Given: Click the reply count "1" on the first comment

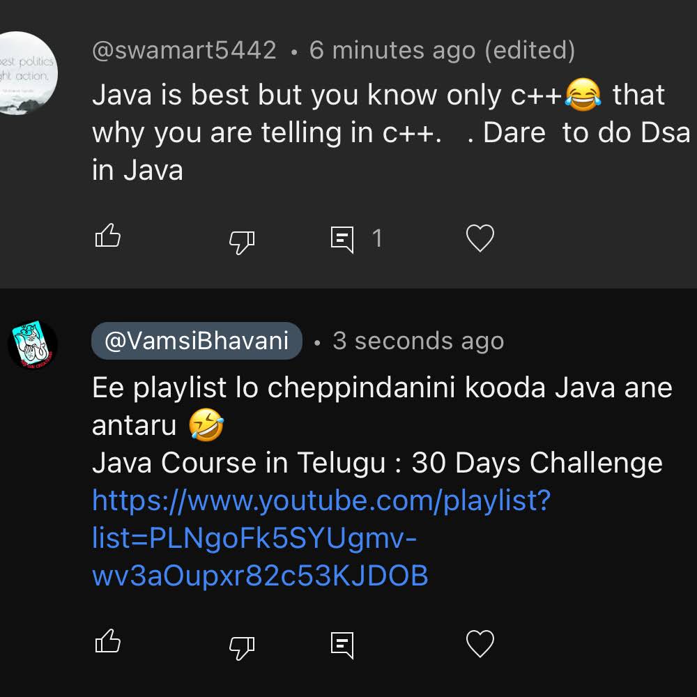Looking at the screenshot, I should point(377,238).
